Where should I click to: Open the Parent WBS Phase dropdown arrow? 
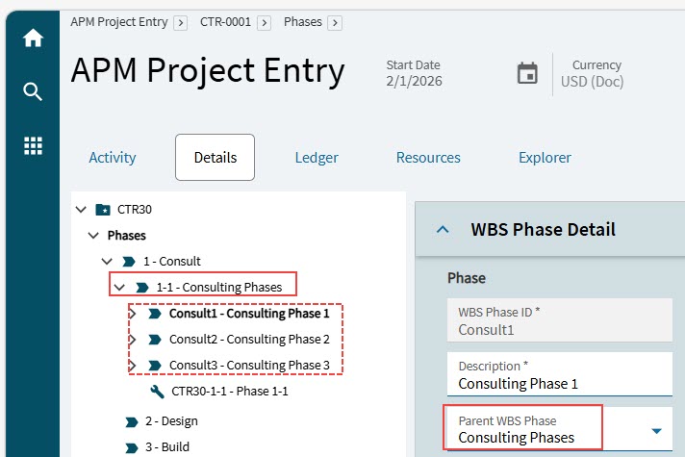656,431
